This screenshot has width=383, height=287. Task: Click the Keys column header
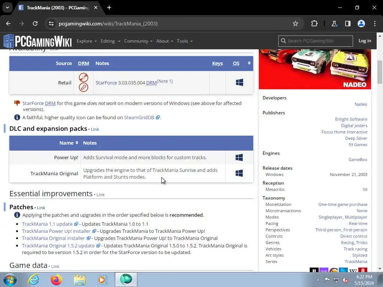pyautogui.click(x=217, y=63)
